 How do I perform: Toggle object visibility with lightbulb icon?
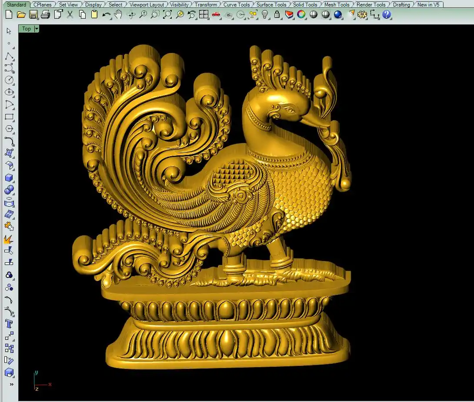tap(264, 15)
